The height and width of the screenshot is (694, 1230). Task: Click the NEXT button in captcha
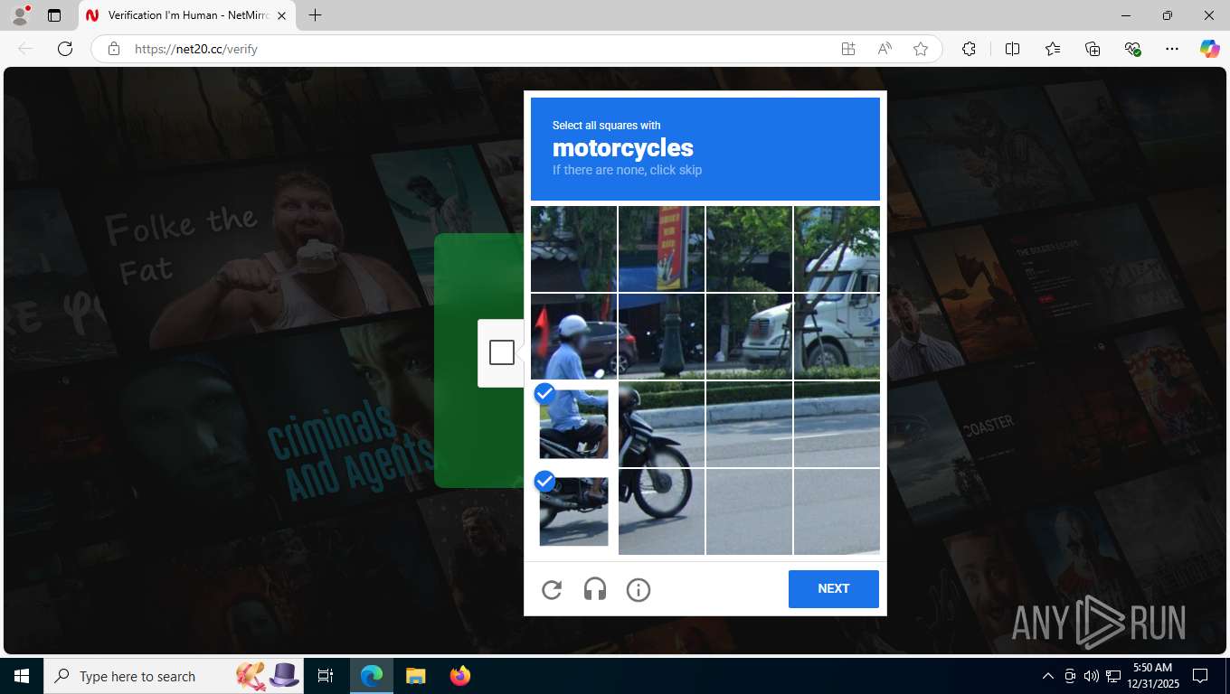[833, 588]
